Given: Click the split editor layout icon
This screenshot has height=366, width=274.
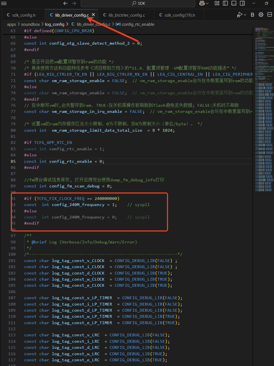Looking at the screenshot, I should [270, 15].
